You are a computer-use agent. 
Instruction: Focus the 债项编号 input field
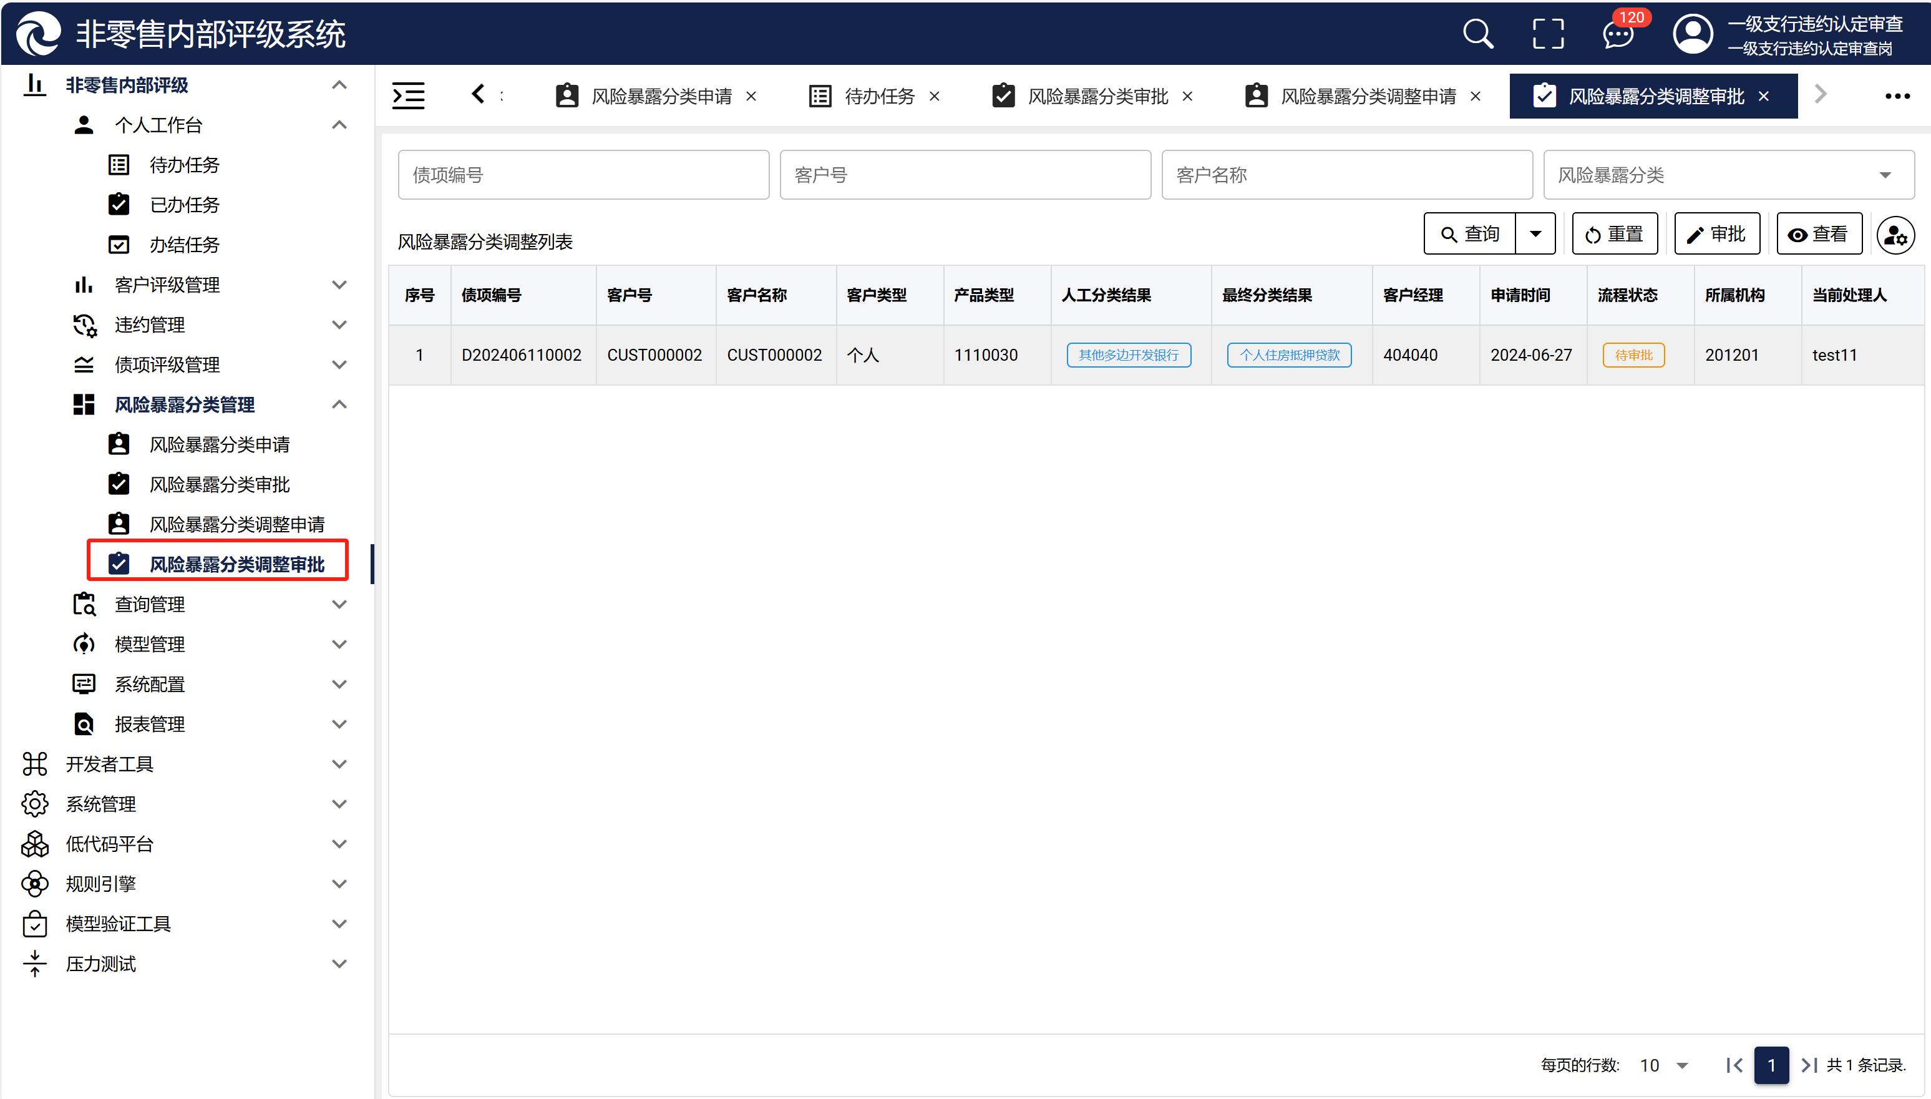[x=583, y=175]
